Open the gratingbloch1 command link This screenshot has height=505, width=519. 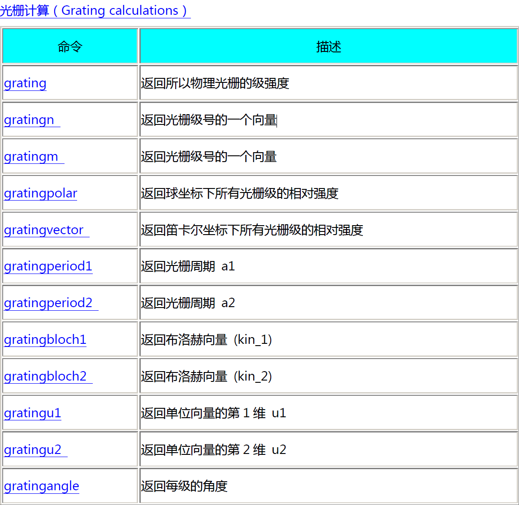click(x=45, y=340)
